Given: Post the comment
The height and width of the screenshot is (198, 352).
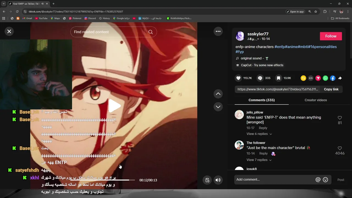Looking at the screenshot, I should (341, 180).
